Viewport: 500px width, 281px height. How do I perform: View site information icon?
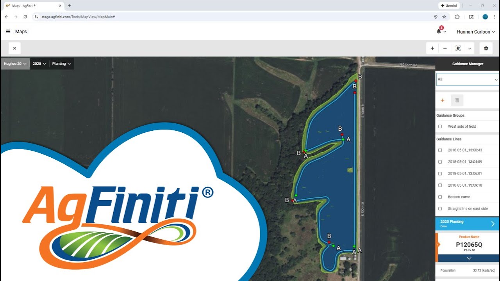(36, 17)
